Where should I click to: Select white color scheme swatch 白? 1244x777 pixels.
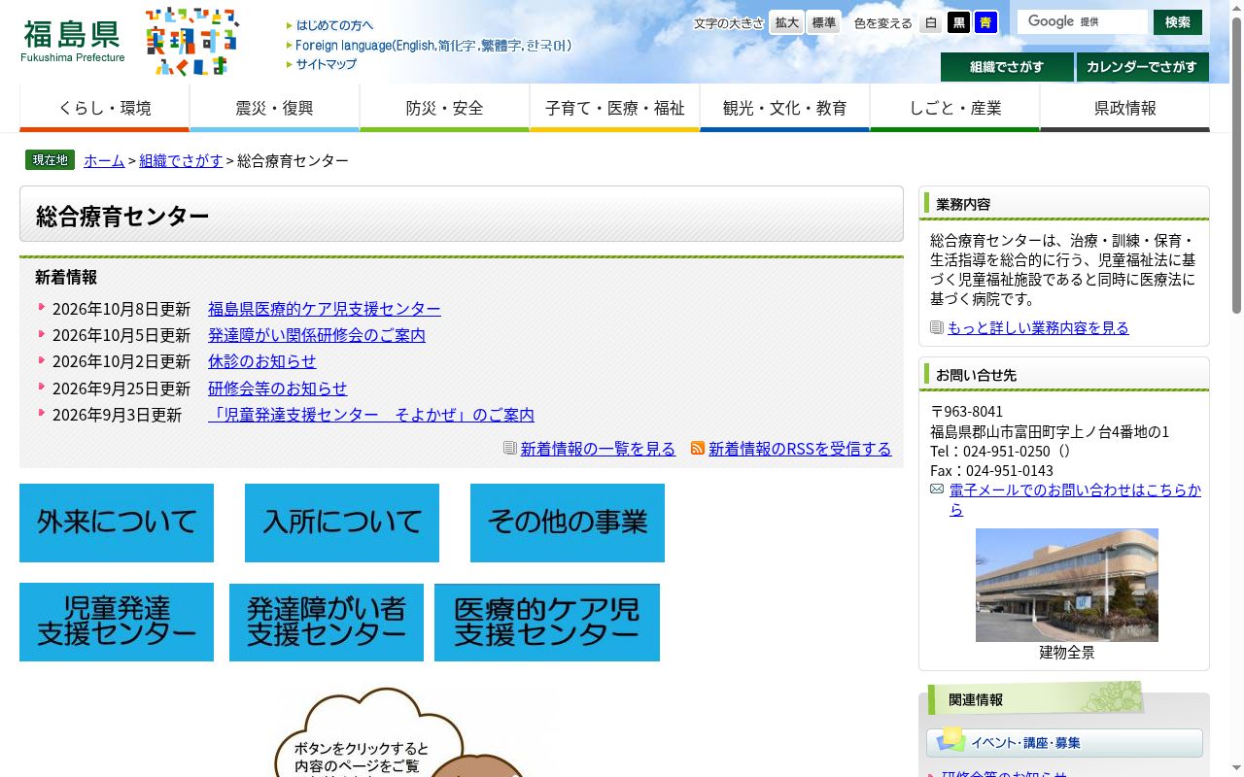[x=930, y=22]
